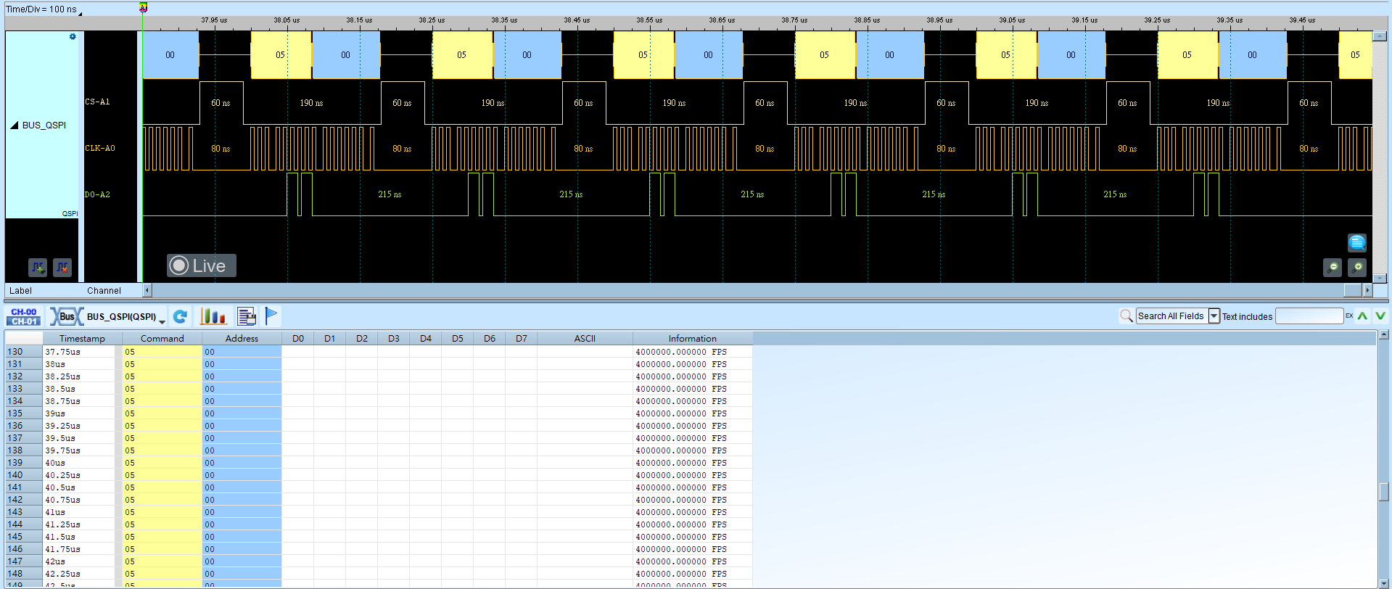Click the green find previous arrow

pos(1362,316)
